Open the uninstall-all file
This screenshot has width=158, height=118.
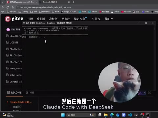[16, 82]
